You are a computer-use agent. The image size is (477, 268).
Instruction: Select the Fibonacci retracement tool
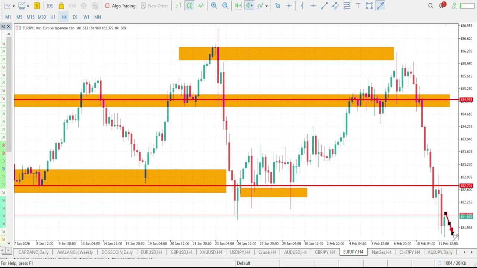tap(347, 6)
